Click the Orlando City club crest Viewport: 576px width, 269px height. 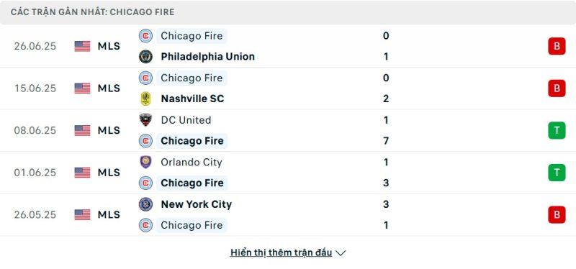click(145, 163)
